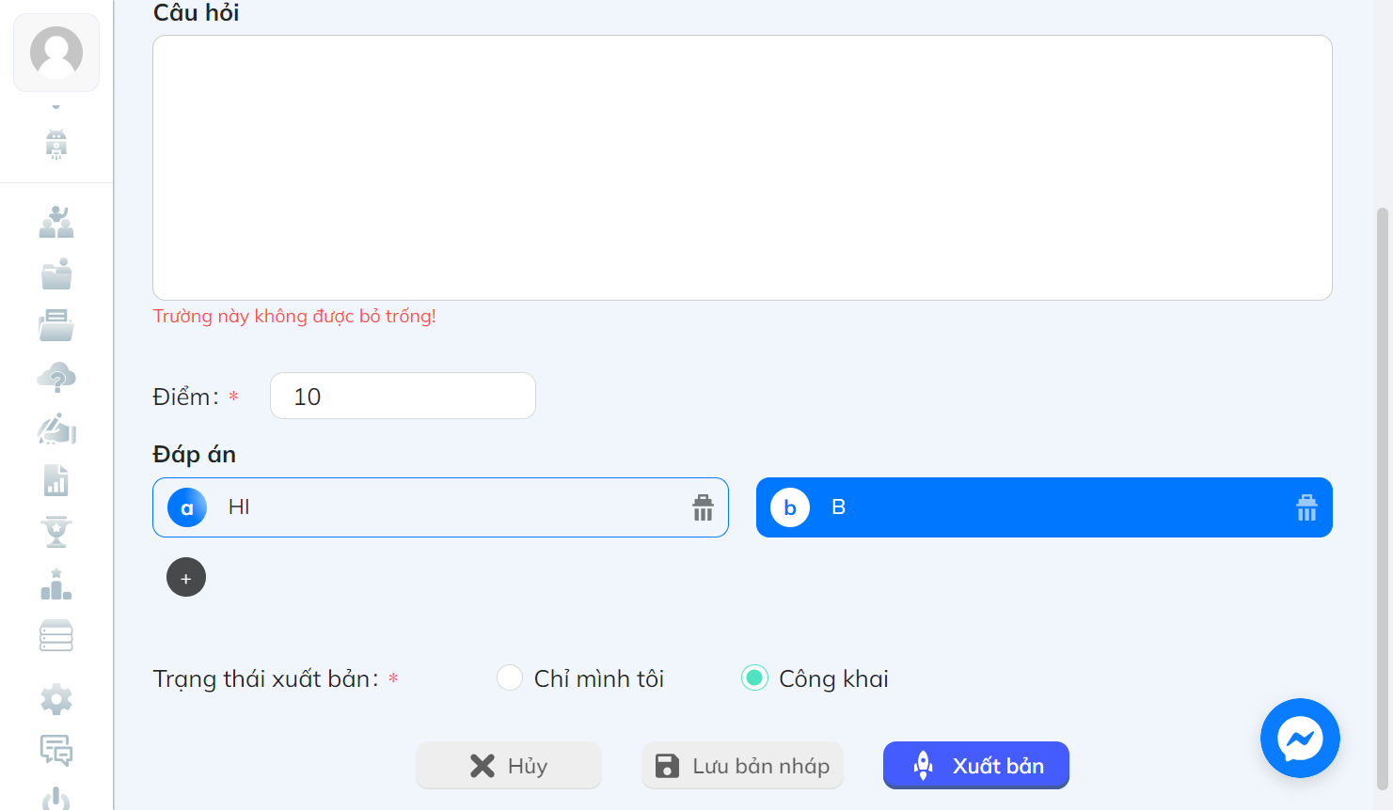Open the Messenger chat bubble
Viewport: 1393px width, 810px height.
(1300, 738)
